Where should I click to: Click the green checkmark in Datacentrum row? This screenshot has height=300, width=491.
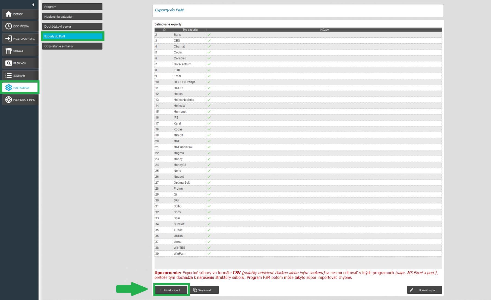click(209, 64)
